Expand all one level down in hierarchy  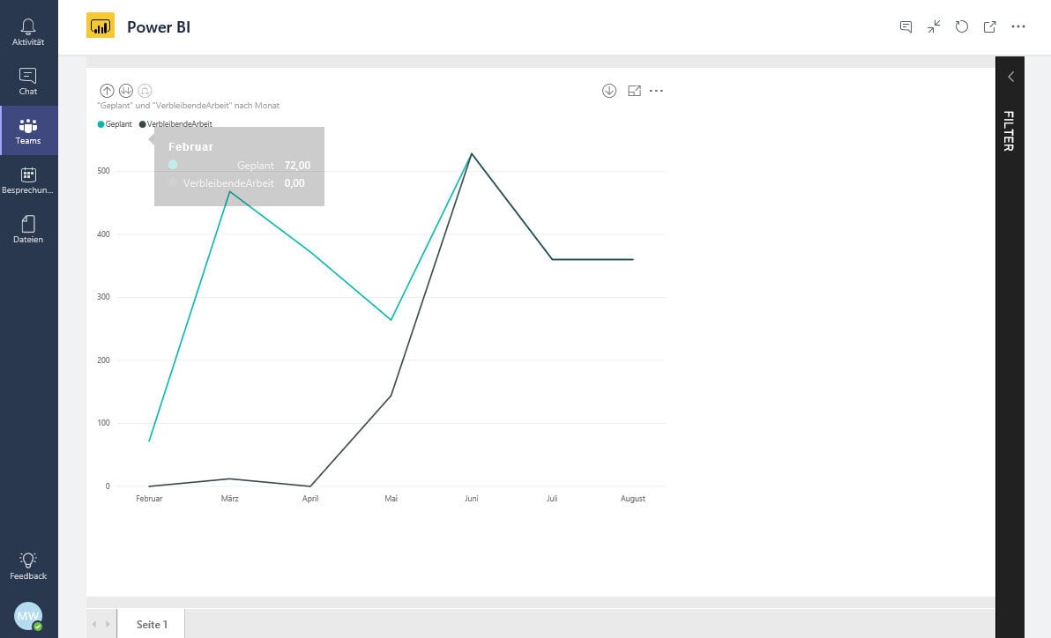(145, 91)
